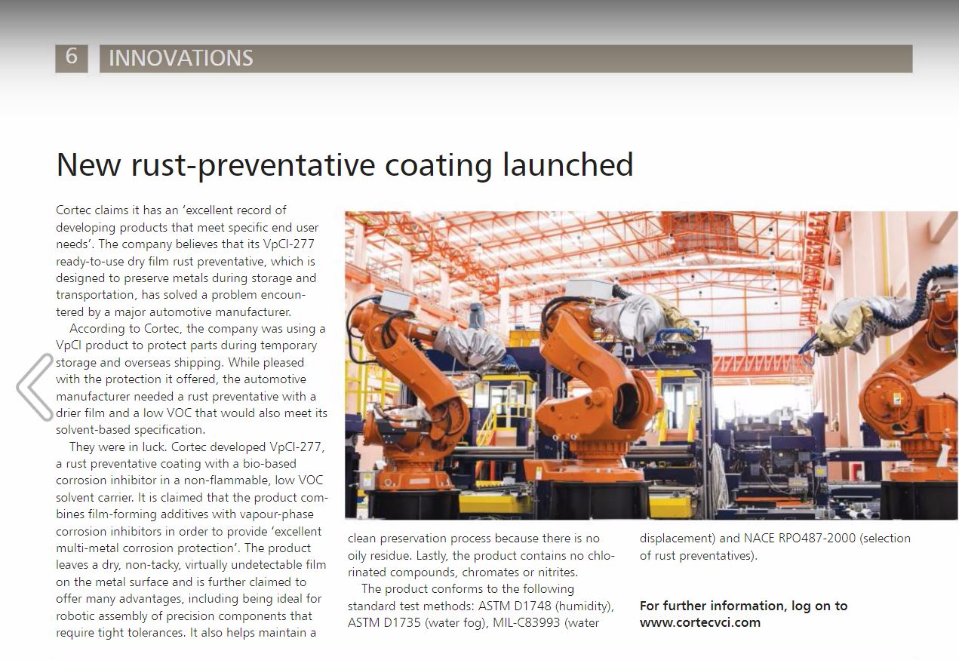Click 'rinated compounds, chromates or nitrites.' line
959x660 pixels.
[x=463, y=572]
